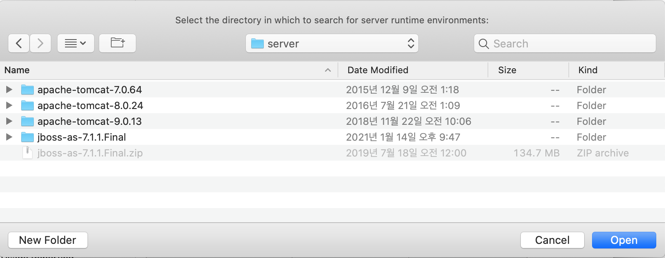
Task: Click the date 2019년 7월 18일 오전 12:00
Action: click(x=406, y=153)
